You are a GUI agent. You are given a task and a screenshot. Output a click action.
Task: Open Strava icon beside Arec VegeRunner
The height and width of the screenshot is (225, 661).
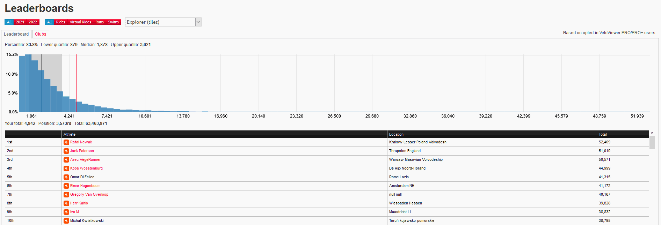click(x=66, y=160)
